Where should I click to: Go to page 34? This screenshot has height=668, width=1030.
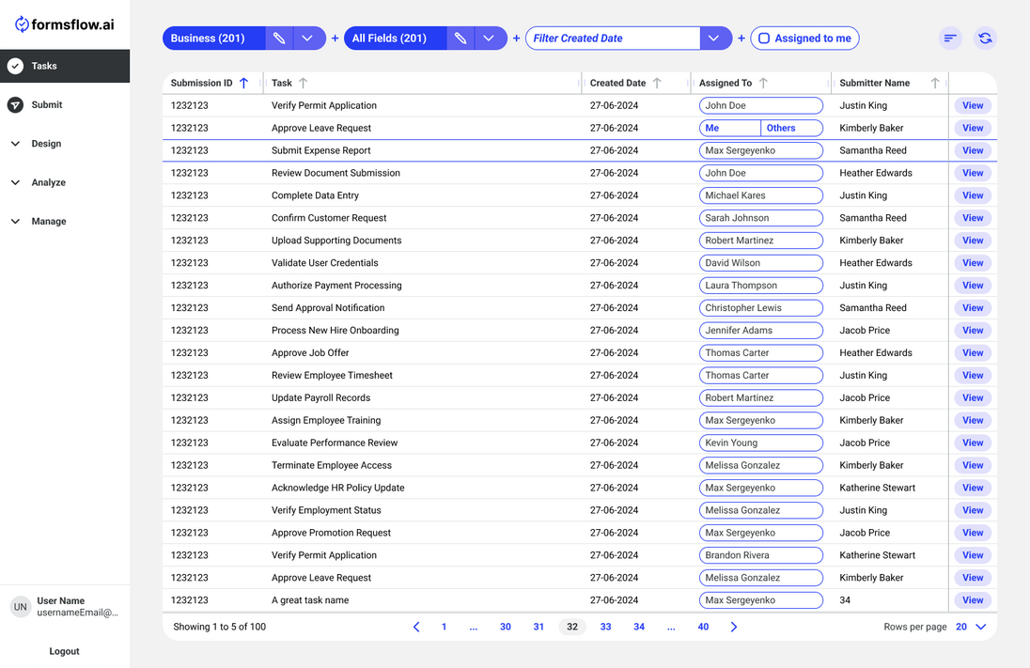pyautogui.click(x=639, y=627)
